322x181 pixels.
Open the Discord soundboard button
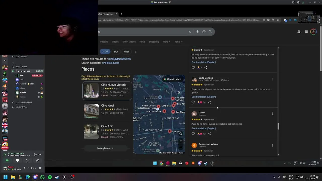coord(37,160)
